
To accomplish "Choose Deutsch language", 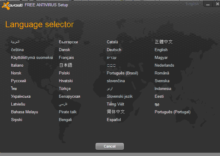I will [x=114, y=50].
